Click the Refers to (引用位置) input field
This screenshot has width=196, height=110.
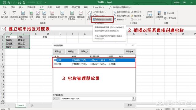click(96, 98)
